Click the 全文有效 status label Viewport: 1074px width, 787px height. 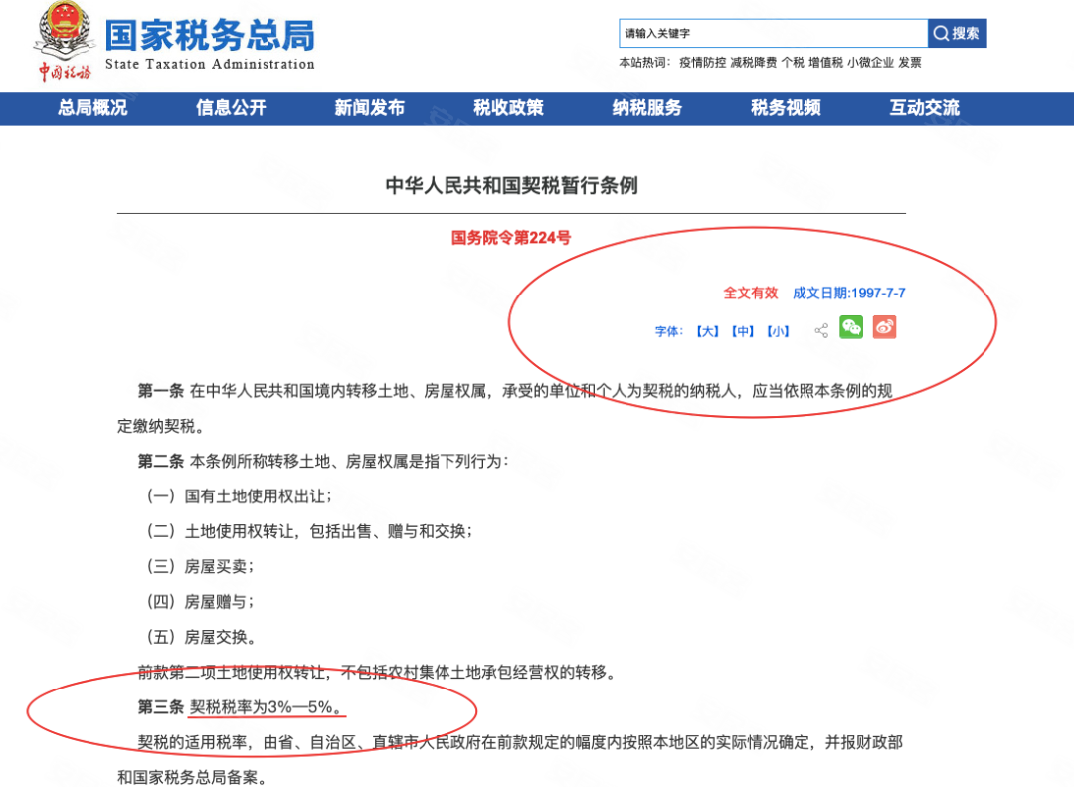point(751,294)
